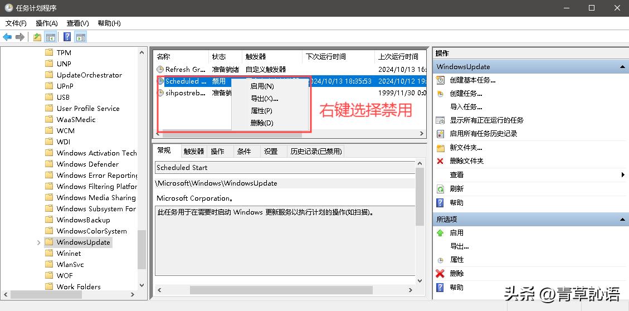This screenshot has width=629, height=311.
Task: Click the tree pane scroll-up arrow
Action: coord(142,52)
